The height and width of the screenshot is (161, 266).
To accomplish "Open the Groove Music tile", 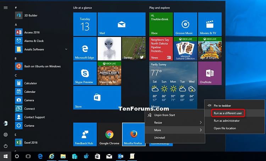I will pos(185,24).
